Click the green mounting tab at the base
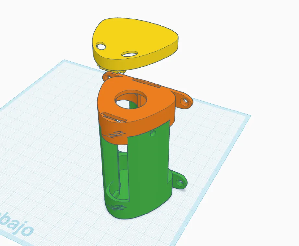 [179, 181]
